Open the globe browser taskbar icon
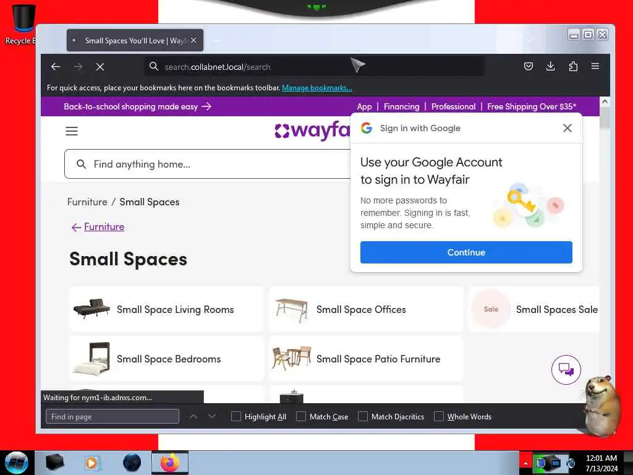633x475 pixels. (132, 463)
